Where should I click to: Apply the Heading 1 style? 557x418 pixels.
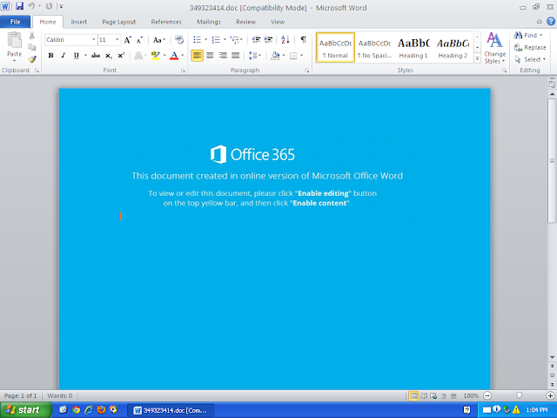(413, 48)
